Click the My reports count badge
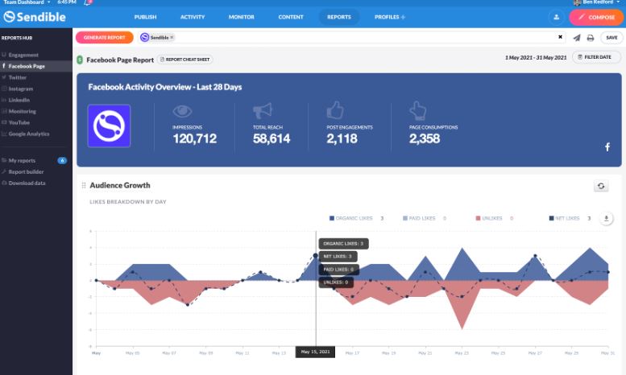The width and height of the screenshot is (626, 375). point(62,160)
